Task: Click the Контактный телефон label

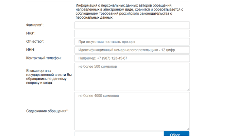Action: coord(43,58)
